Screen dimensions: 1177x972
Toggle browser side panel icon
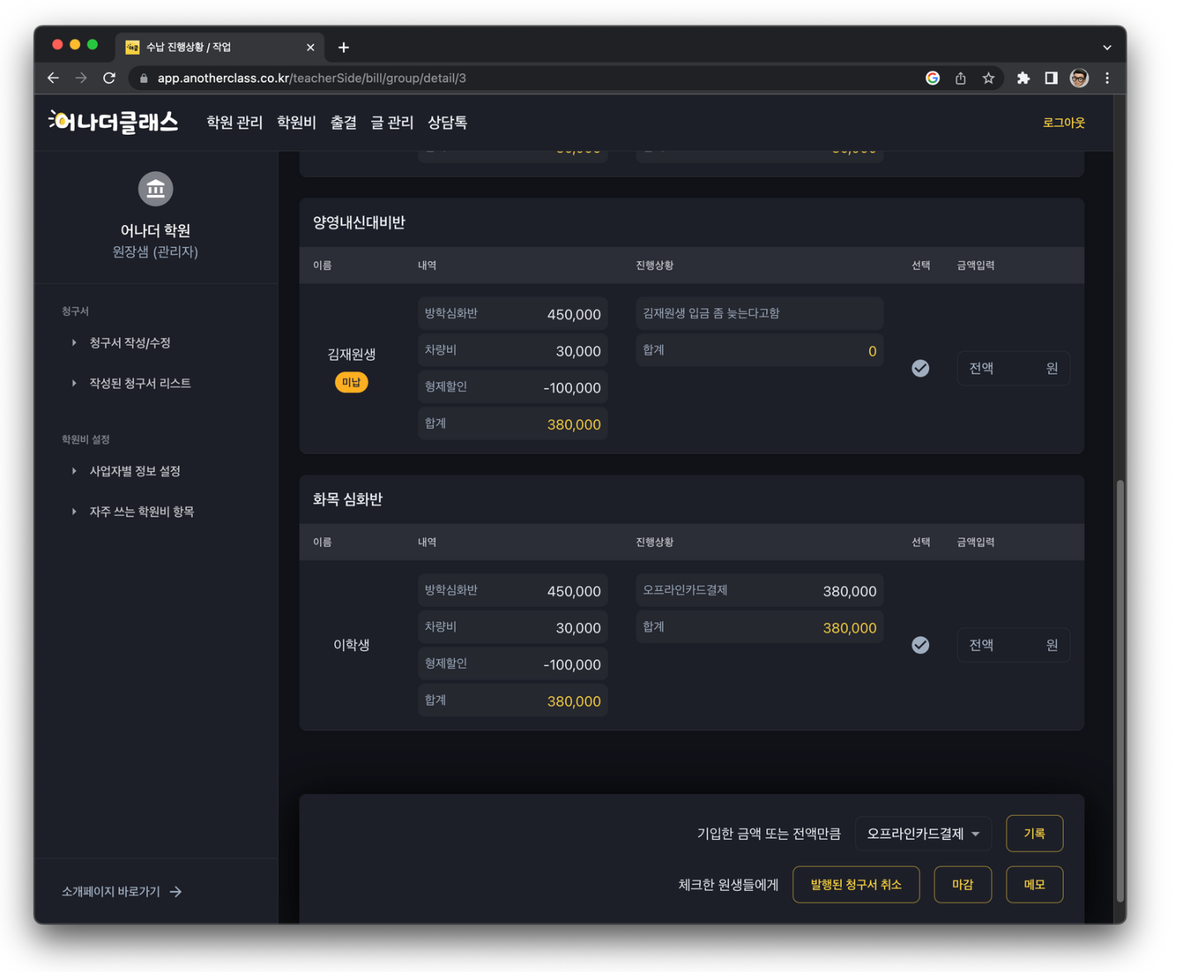[x=1051, y=78]
